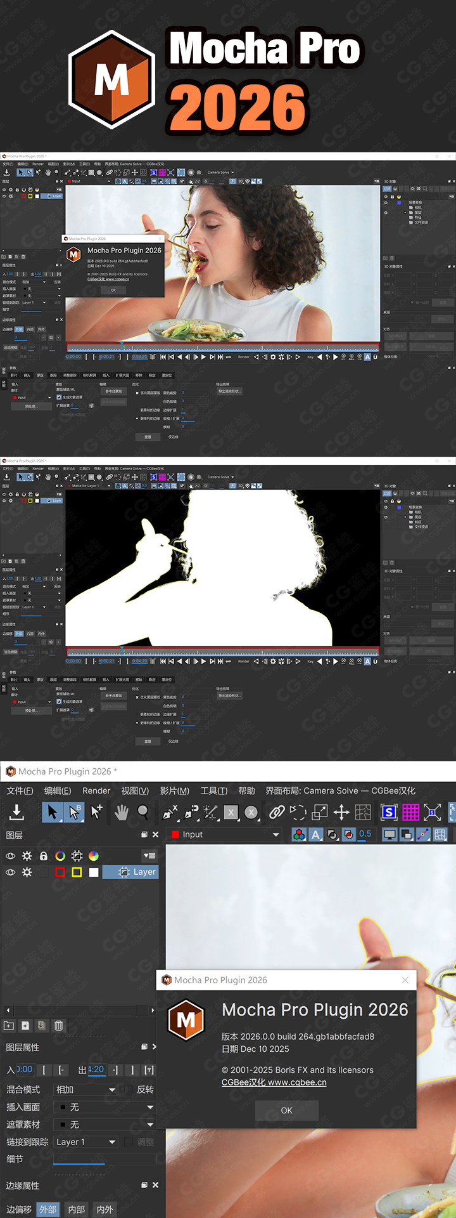Toggle eye icon in enlarged layer header row
Viewport: 456px width, 1218px height.
pyautogui.click(x=10, y=856)
